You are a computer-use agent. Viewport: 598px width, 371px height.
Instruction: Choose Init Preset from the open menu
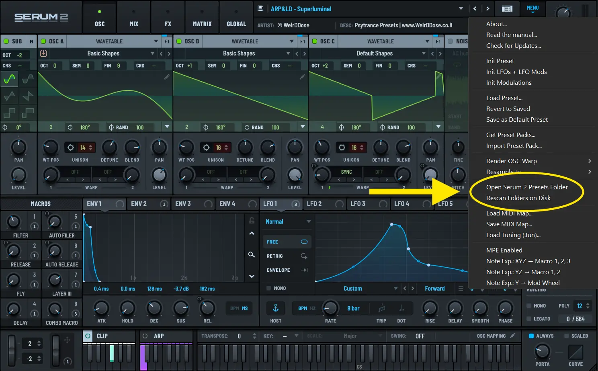click(x=500, y=61)
